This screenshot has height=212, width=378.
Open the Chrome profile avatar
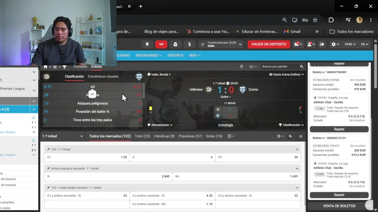click(359, 20)
